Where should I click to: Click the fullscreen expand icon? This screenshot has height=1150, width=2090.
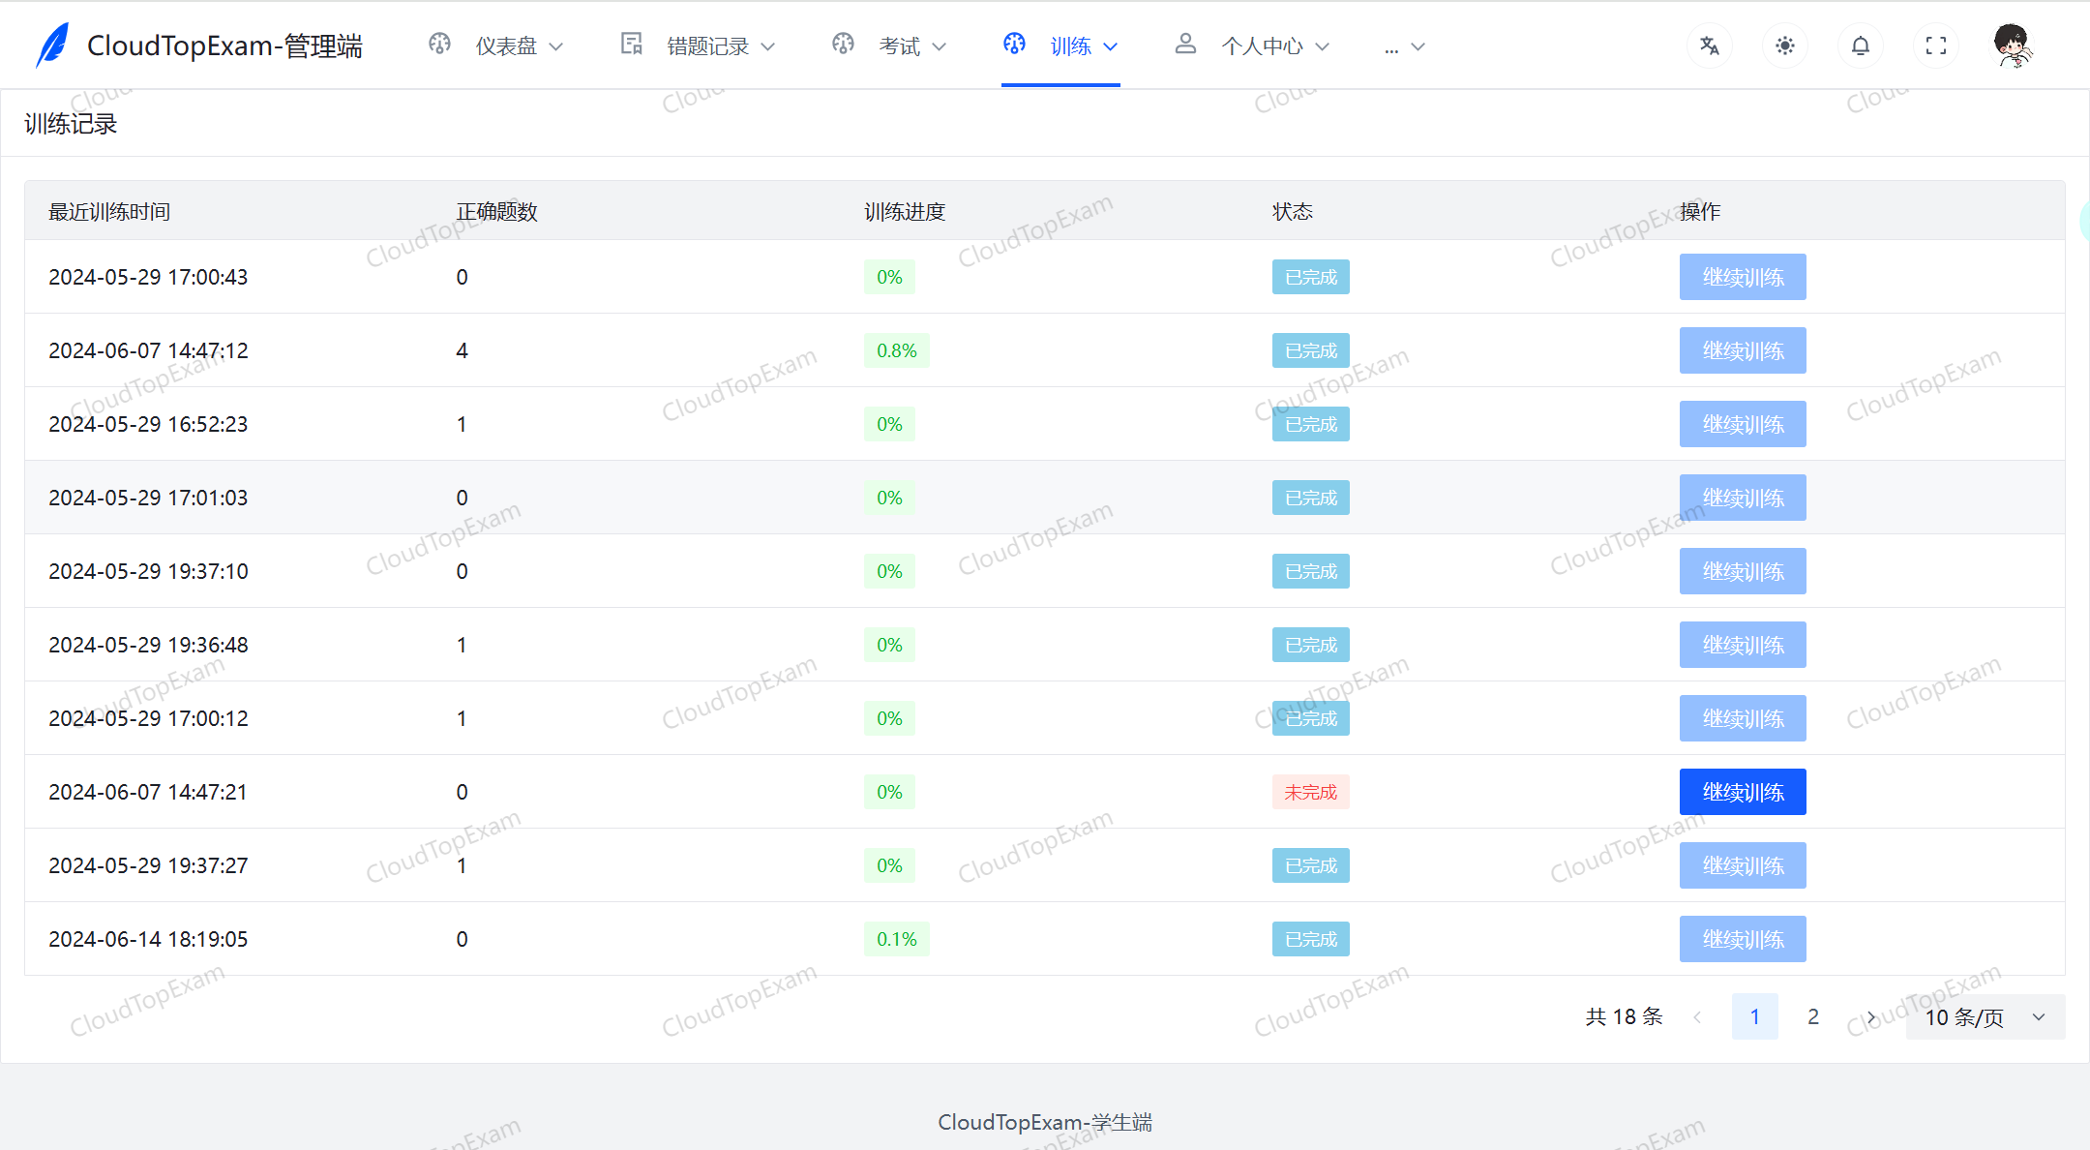coord(1935,45)
